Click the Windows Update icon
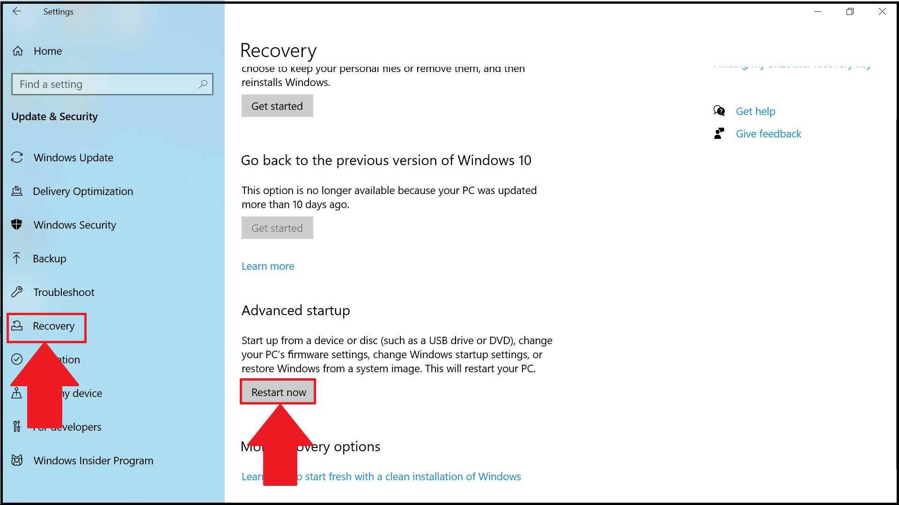 click(17, 157)
